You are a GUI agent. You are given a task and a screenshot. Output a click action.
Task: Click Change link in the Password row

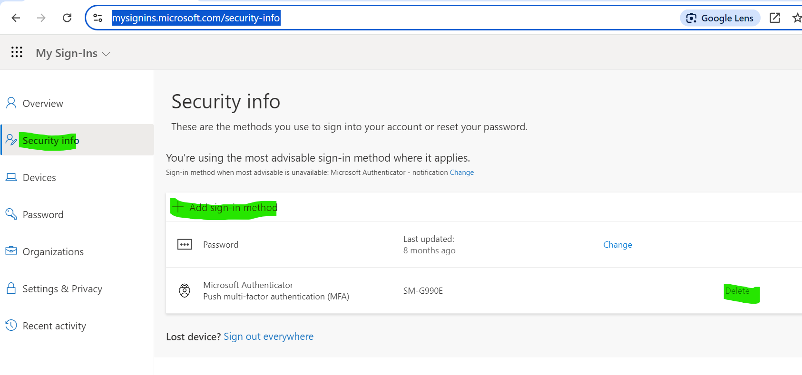click(x=617, y=245)
